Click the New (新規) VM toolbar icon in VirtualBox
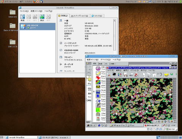Image resolution: width=182 pixels, height=139 pixels. [x=22, y=18]
